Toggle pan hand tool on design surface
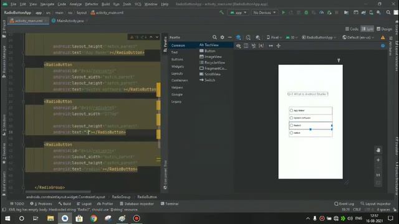 pyautogui.click(x=378, y=150)
